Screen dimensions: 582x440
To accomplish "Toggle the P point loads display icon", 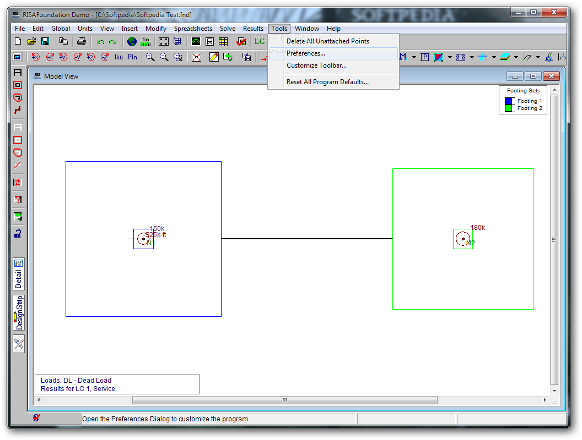I will [x=425, y=57].
